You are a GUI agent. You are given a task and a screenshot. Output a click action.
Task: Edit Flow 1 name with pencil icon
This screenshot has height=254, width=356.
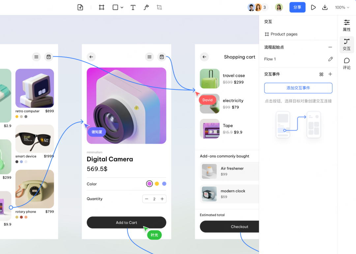click(x=330, y=59)
